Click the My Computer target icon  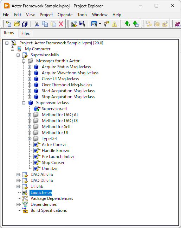click(x=19, y=49)
